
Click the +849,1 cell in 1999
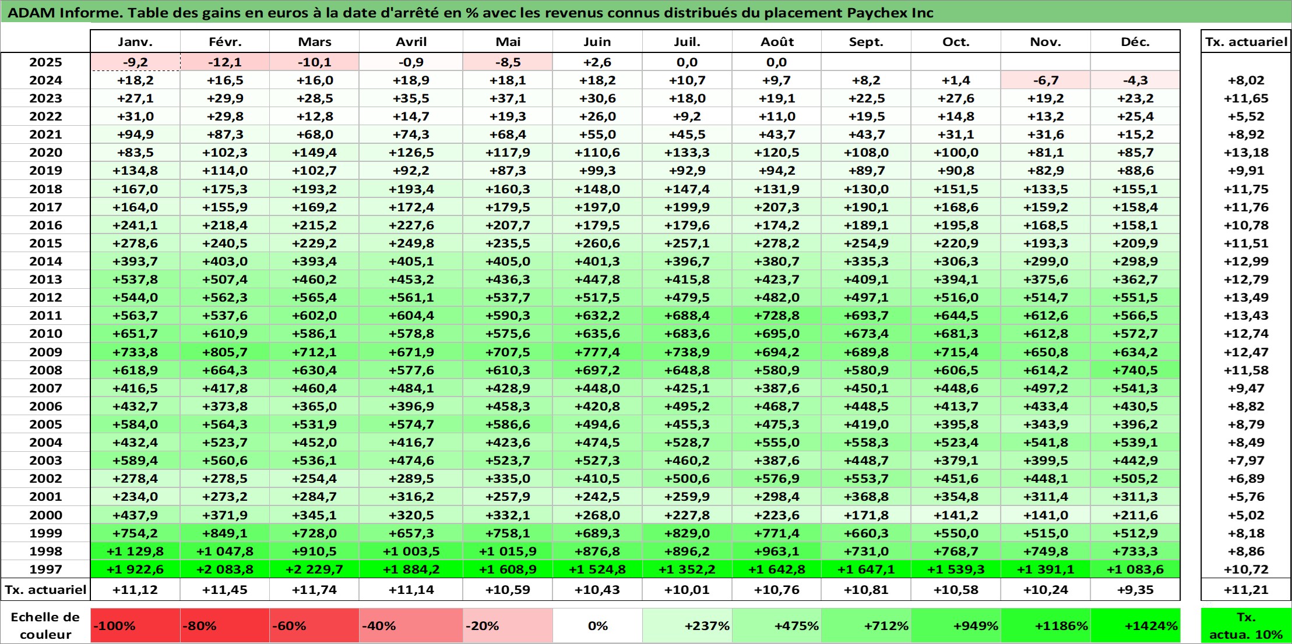click(225, 533)
